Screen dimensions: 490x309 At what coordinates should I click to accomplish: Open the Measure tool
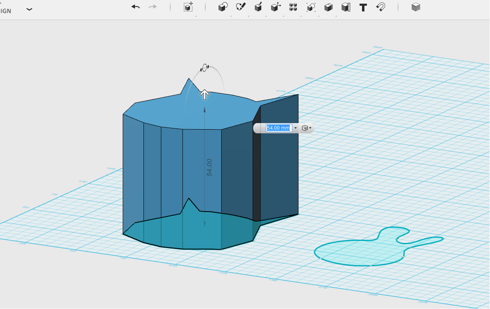click(346, 7)
